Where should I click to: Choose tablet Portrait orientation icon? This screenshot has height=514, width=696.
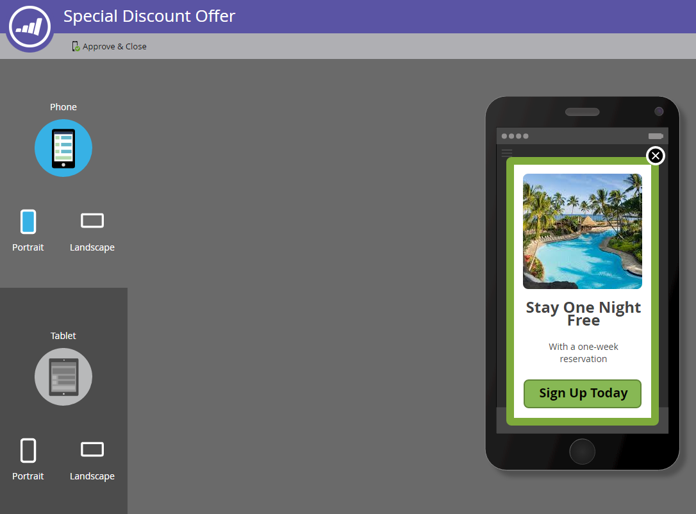pyautogui.click(x=28, y=451)
